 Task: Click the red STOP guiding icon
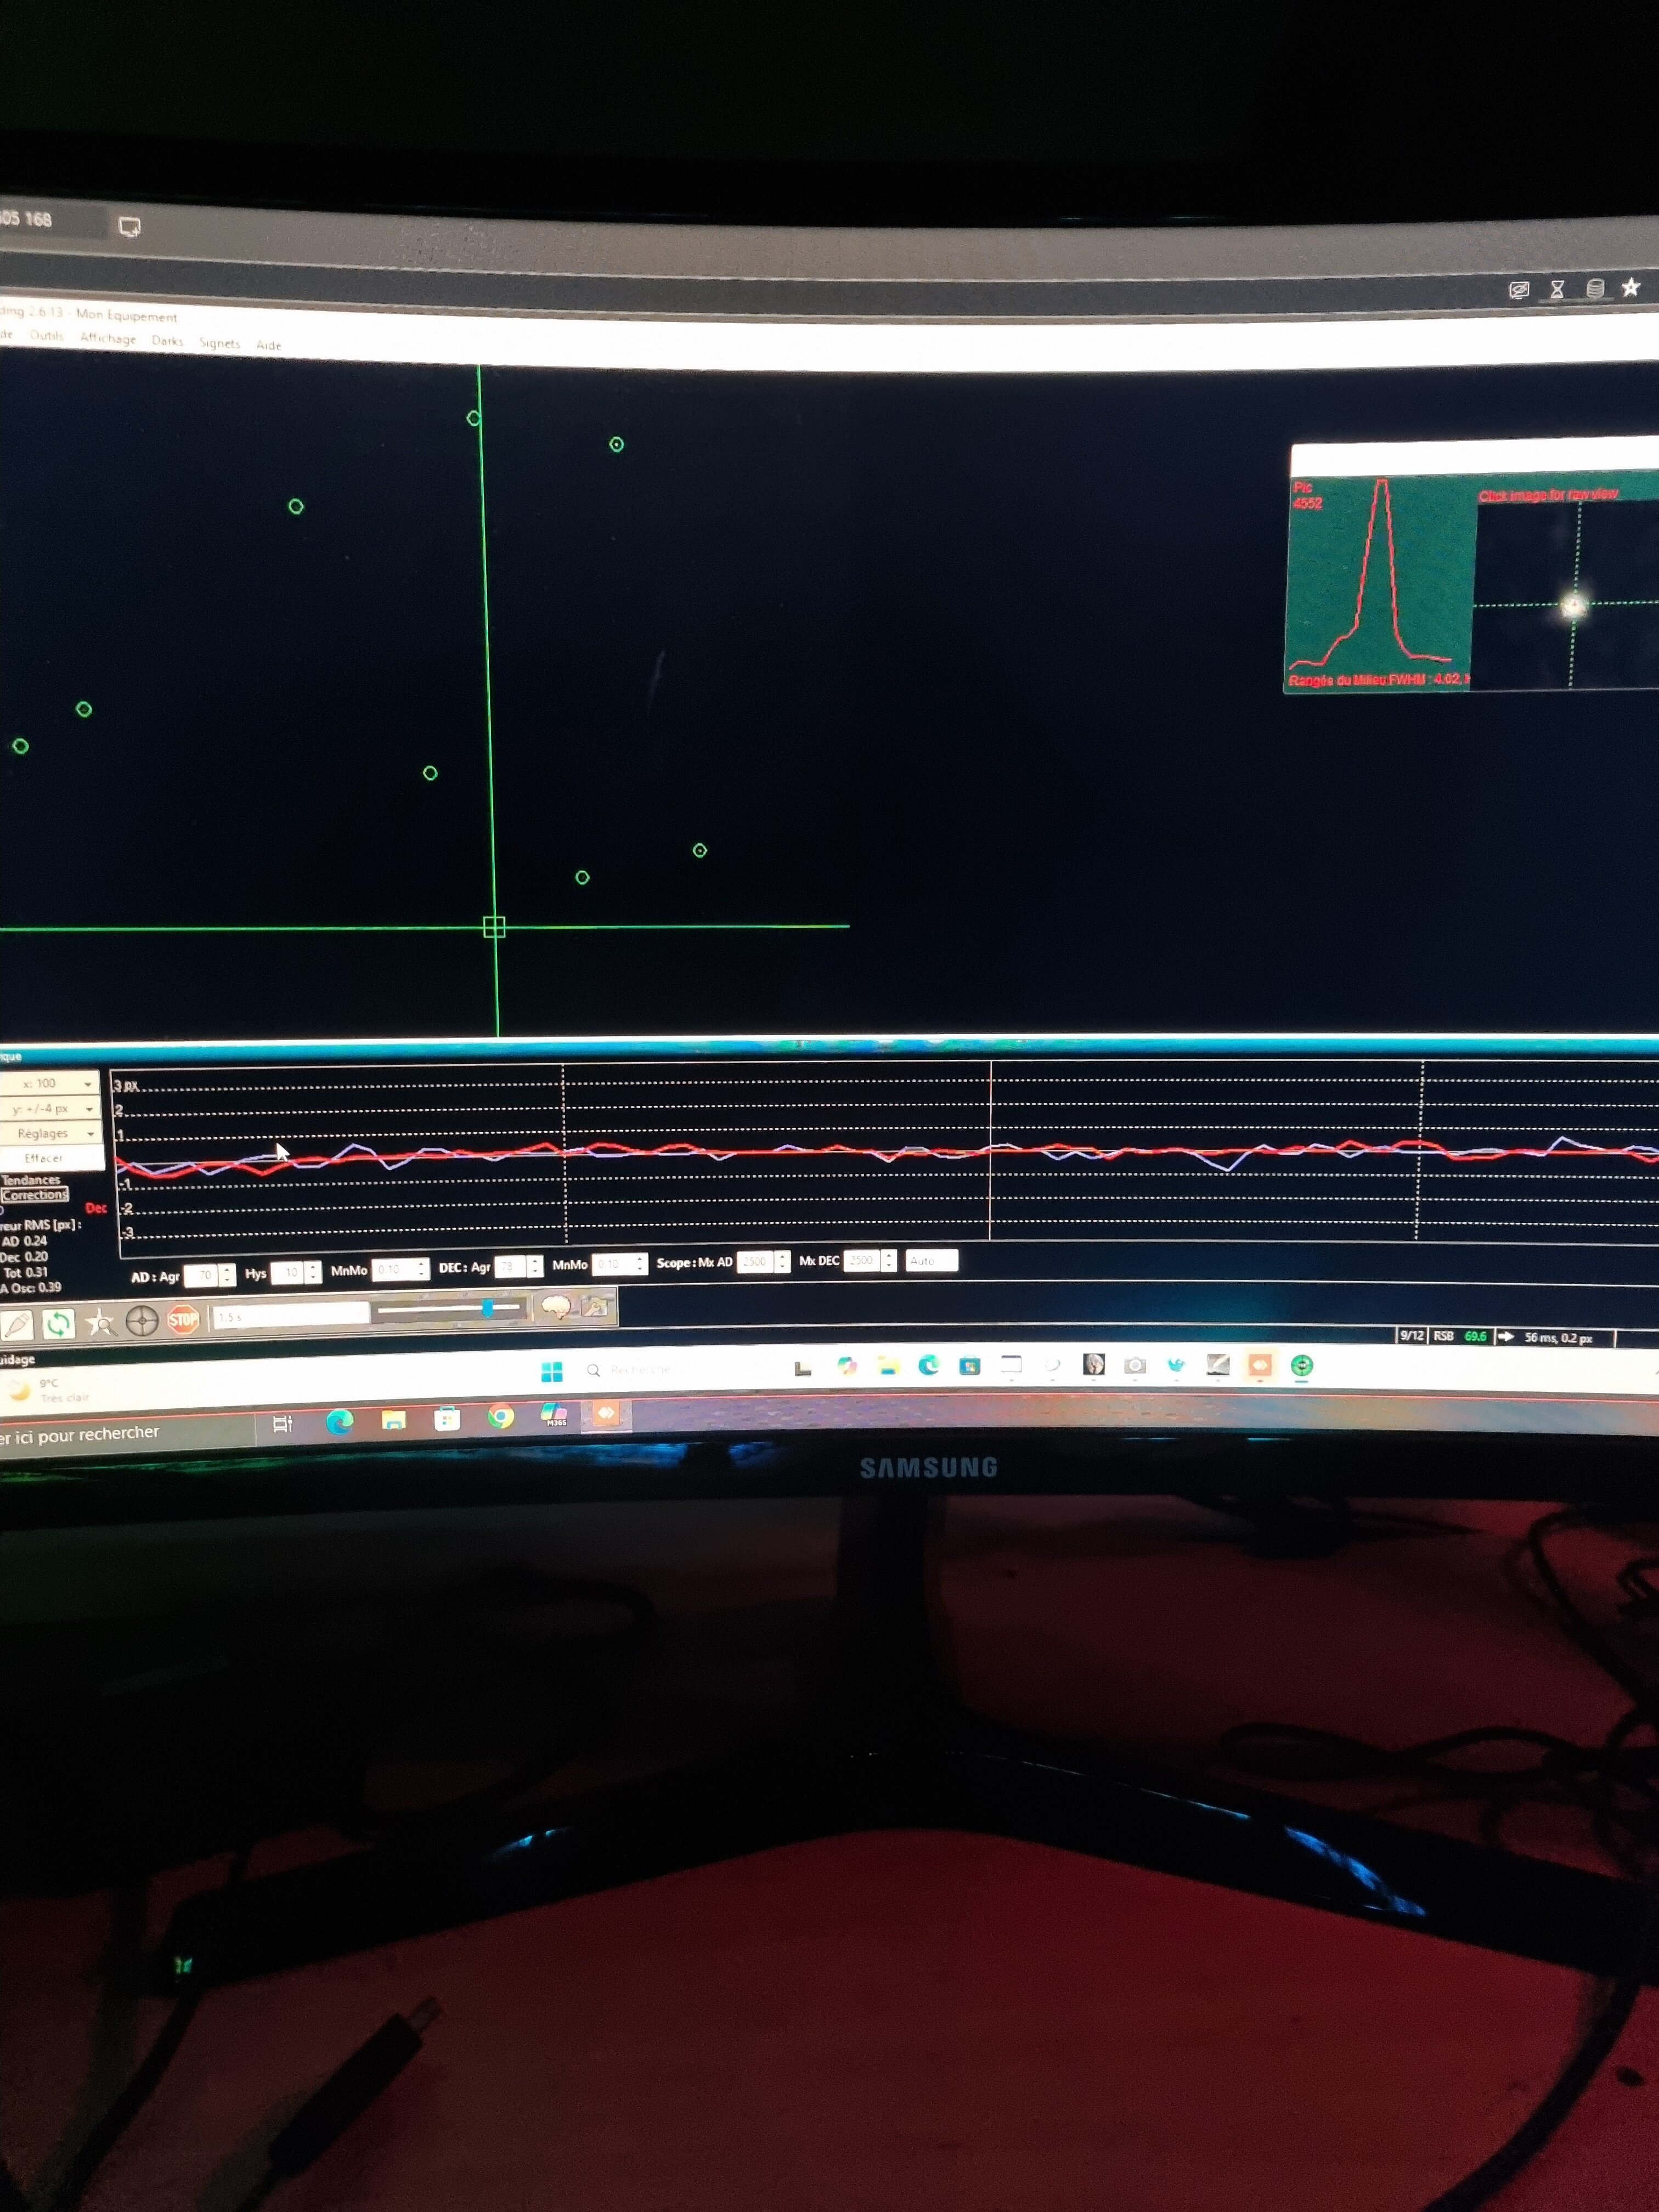pos(183,1320)
